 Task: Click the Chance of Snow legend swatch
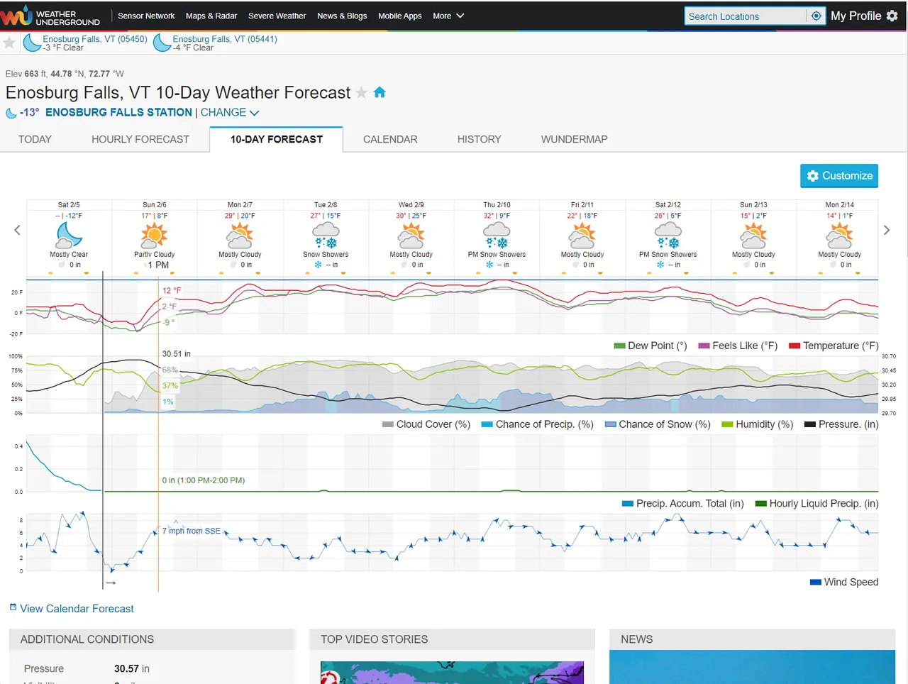coord(610,424)
